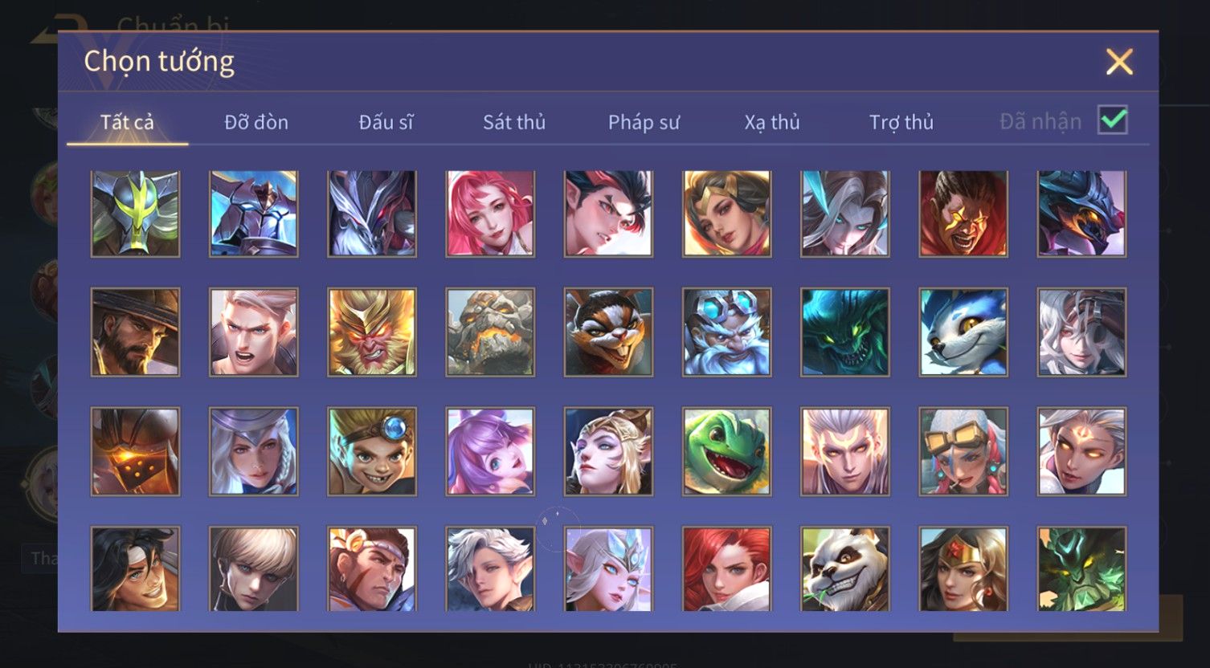Screen dimensions: 1210x668
Task: Choose the cowboy with hat hero portrait
Action: pyautogui.click(x=136, y=332)
